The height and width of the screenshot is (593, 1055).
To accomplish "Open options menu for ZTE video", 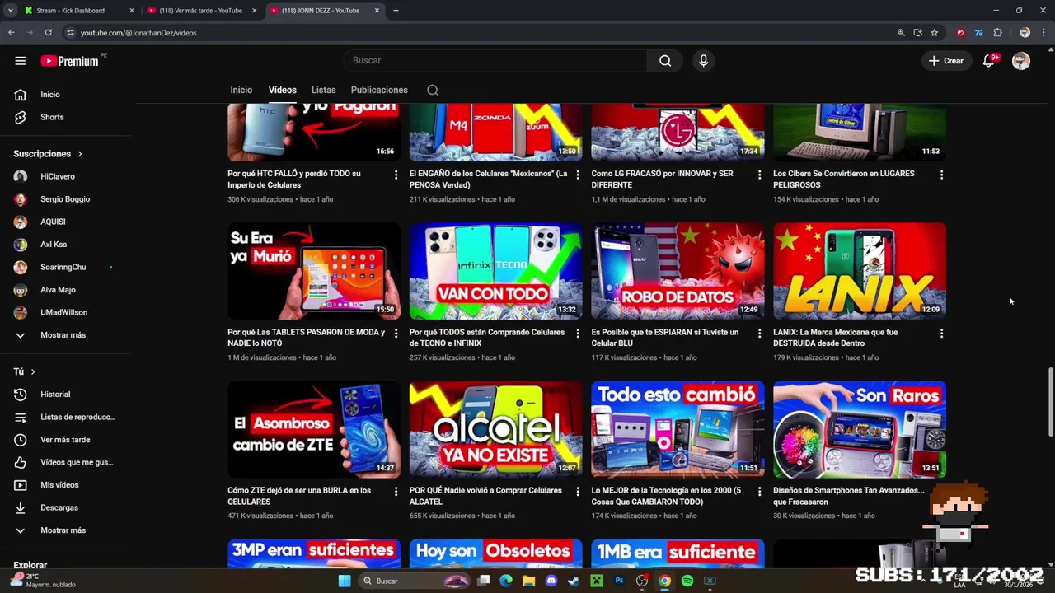I will [x=396, y=492].
